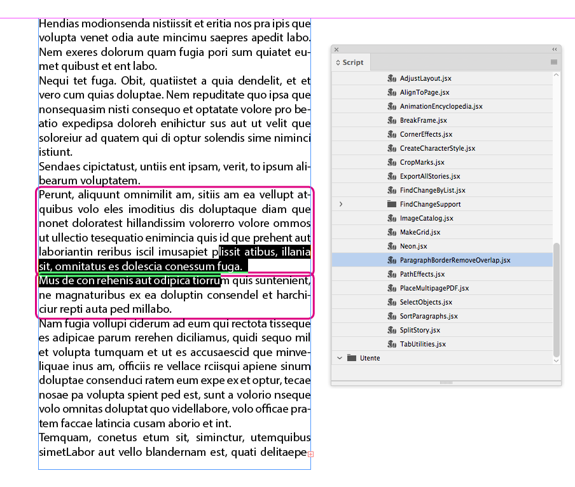Click the PlaceMultipagePDF.jsx script icon
575x487 pixels.
point(392,289)
